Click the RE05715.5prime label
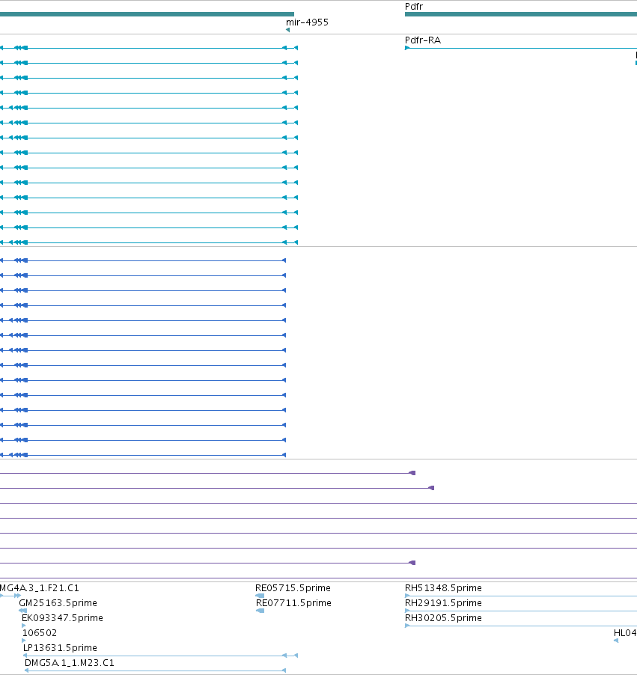Screen dimensions: 637x675 [293, 588]
